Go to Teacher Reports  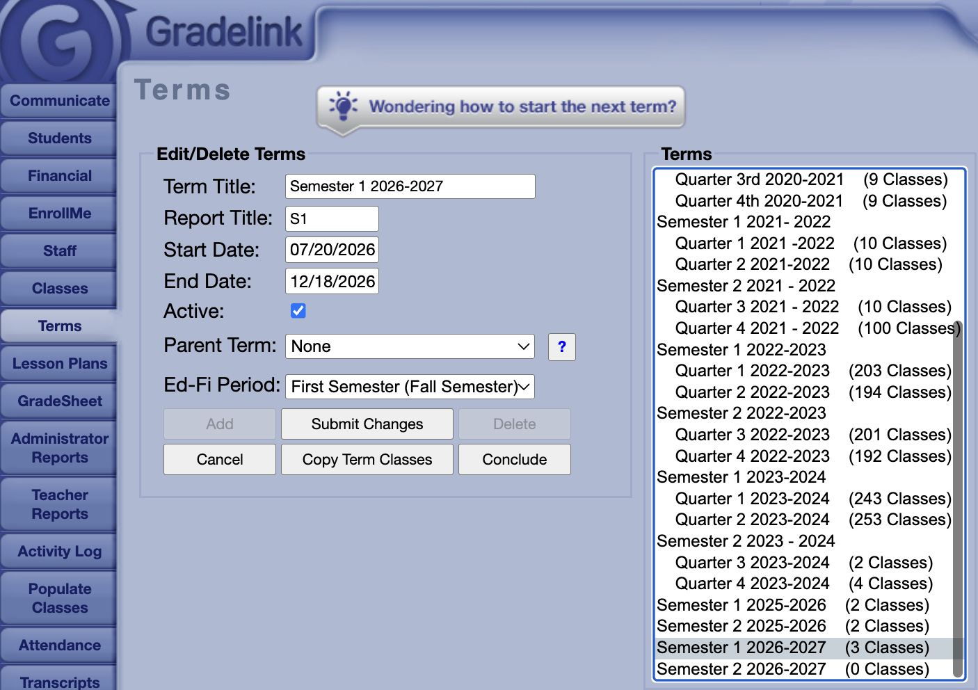pyautogui.click(x=59, y=504)
